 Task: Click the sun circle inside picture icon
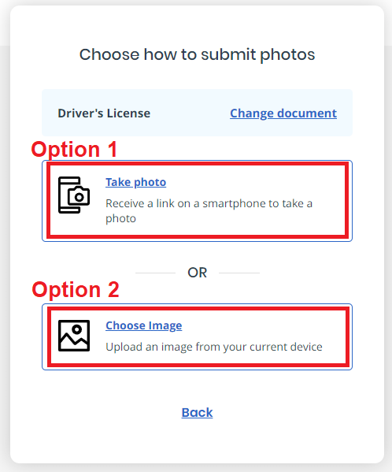tap(77, 329)
